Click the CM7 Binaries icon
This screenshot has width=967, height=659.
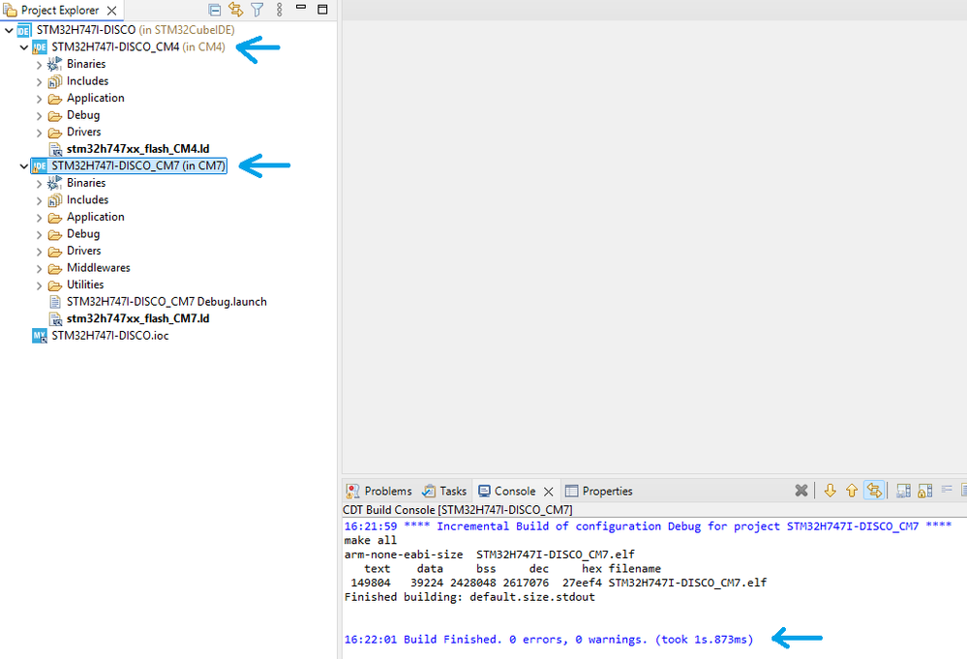coord(55,183)
